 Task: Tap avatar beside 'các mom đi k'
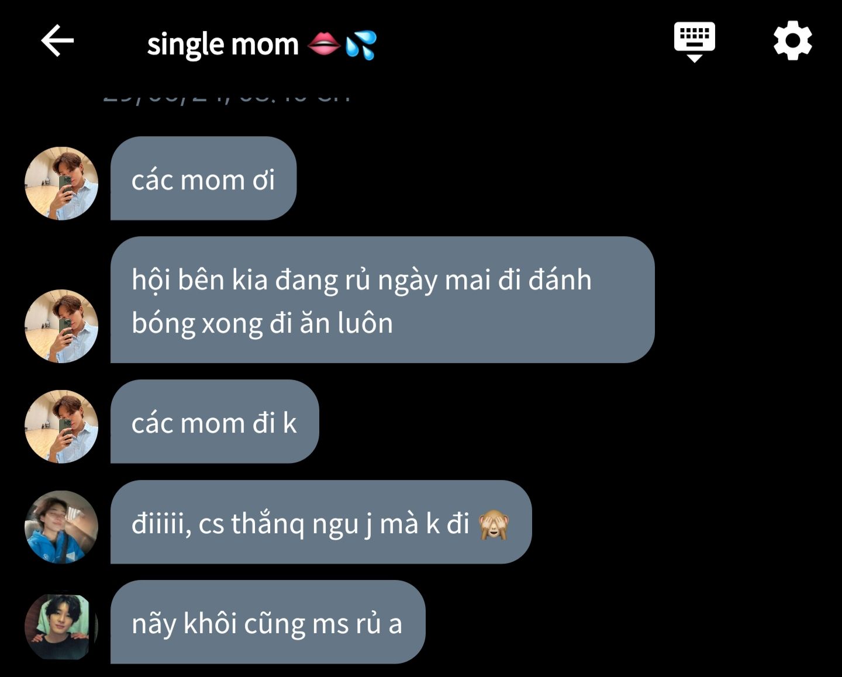coord(61,427)
